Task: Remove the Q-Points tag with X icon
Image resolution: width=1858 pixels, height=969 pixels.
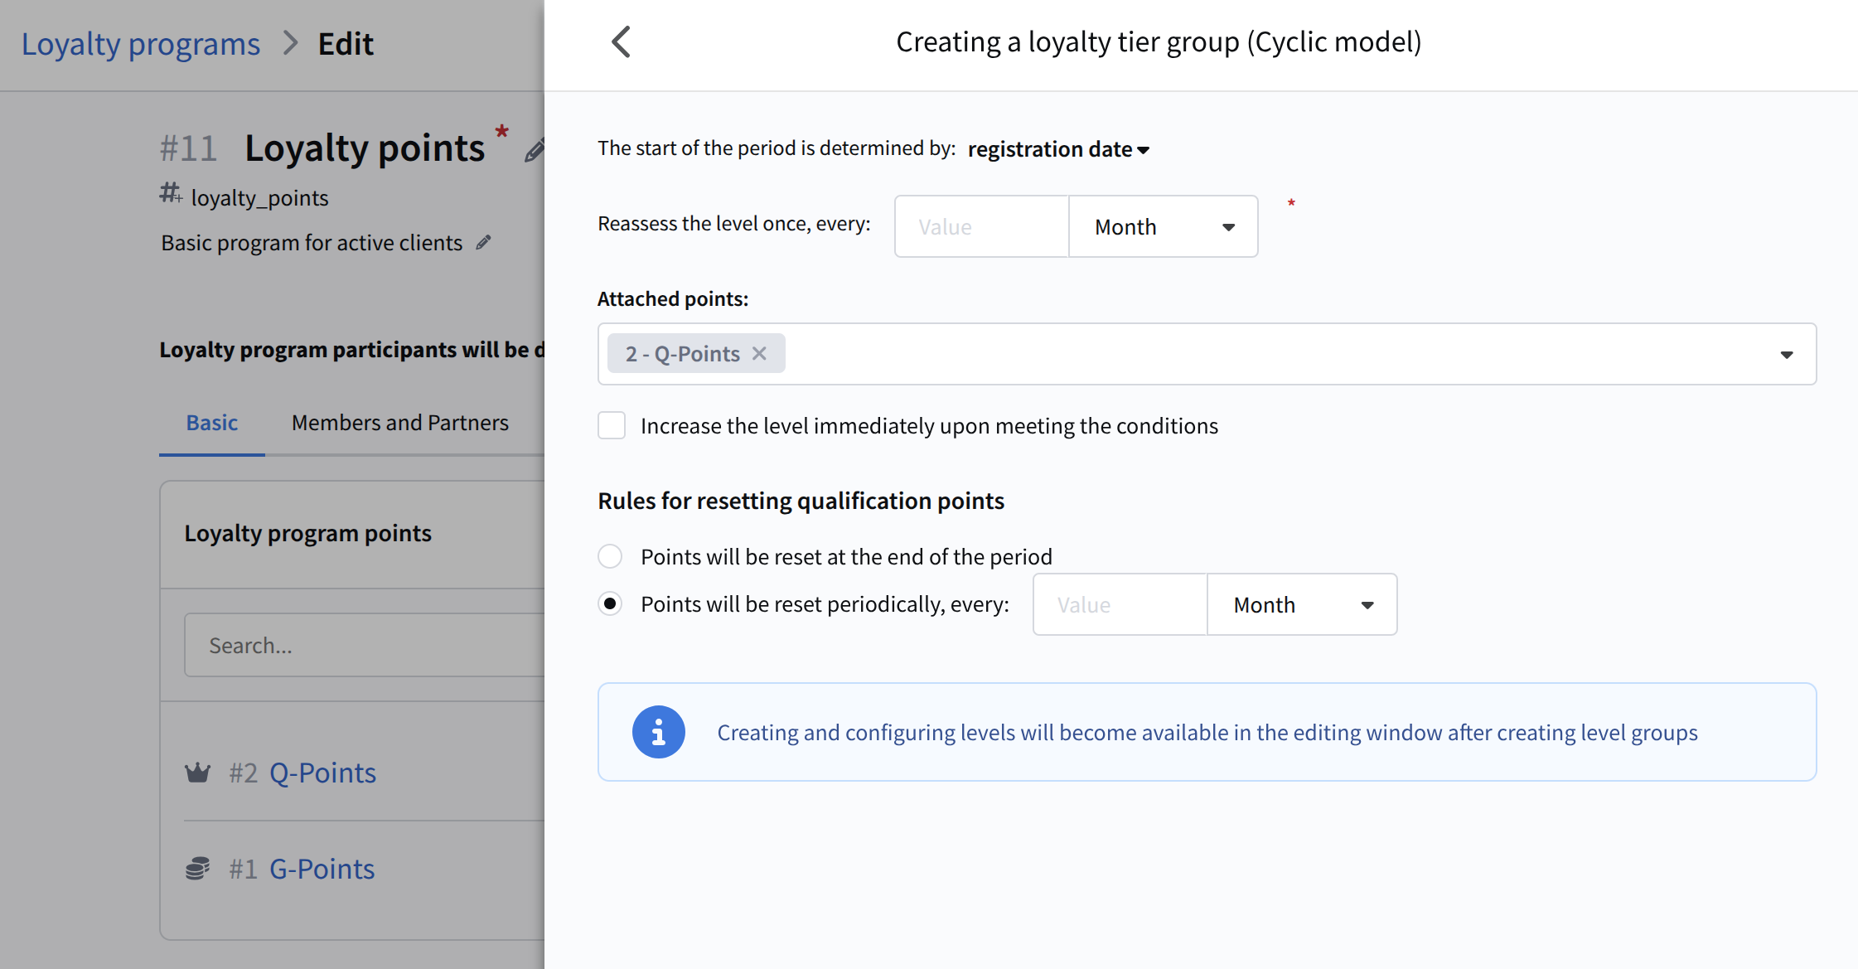Action: coord(759,354)
